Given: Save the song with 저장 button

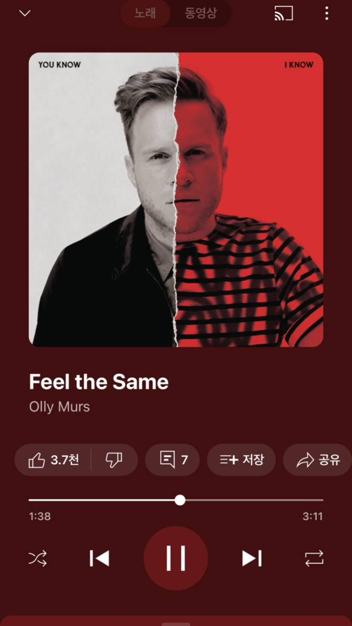Looking at the screenshot, I should 242,460.
